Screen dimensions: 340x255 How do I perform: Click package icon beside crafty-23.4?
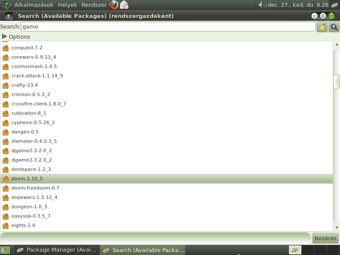[6, 85]
